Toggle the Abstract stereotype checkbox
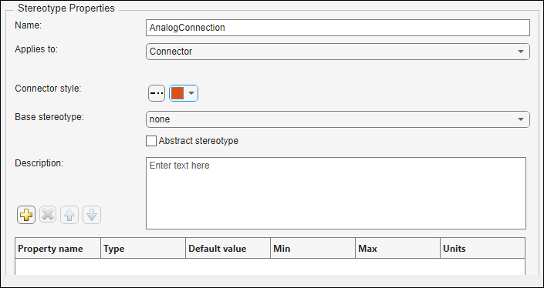The image size is (544, 288). (151, 141)
